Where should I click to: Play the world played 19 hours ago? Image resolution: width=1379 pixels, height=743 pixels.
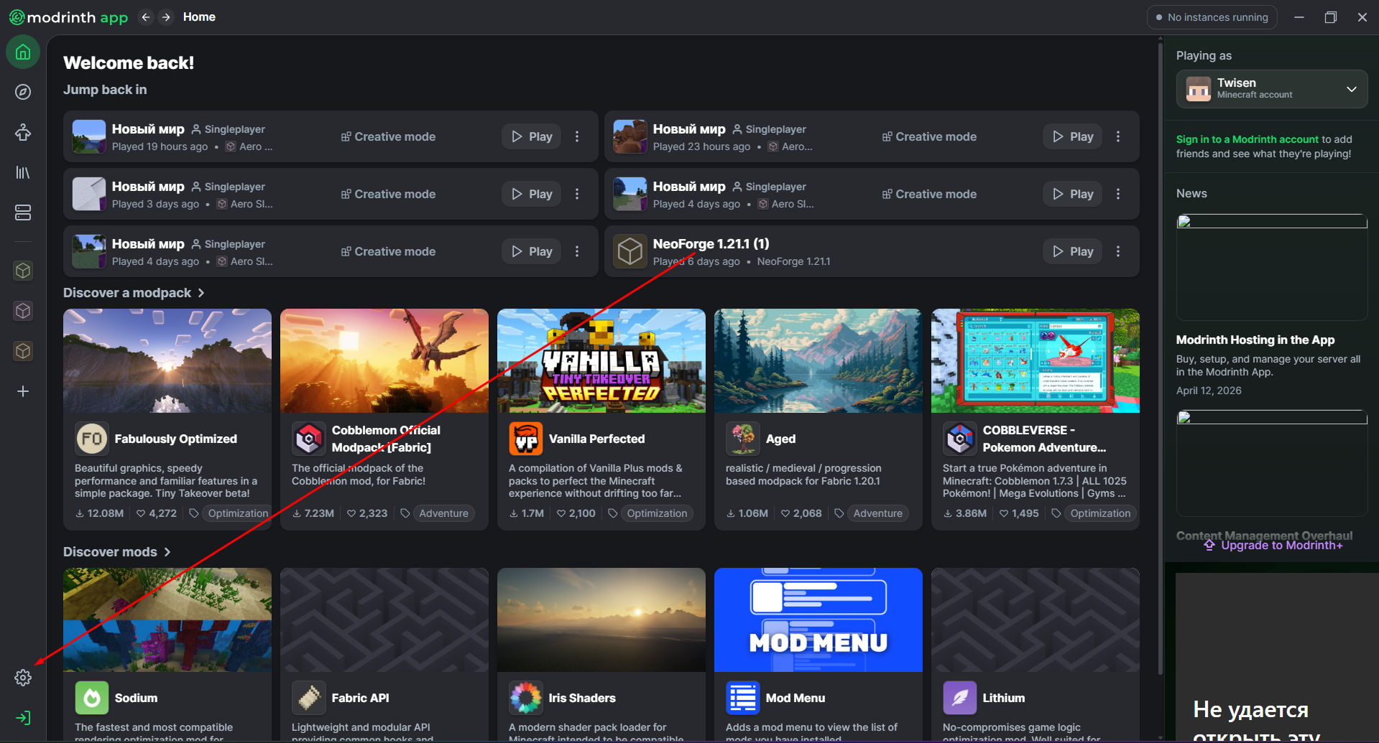pos(532,136)
